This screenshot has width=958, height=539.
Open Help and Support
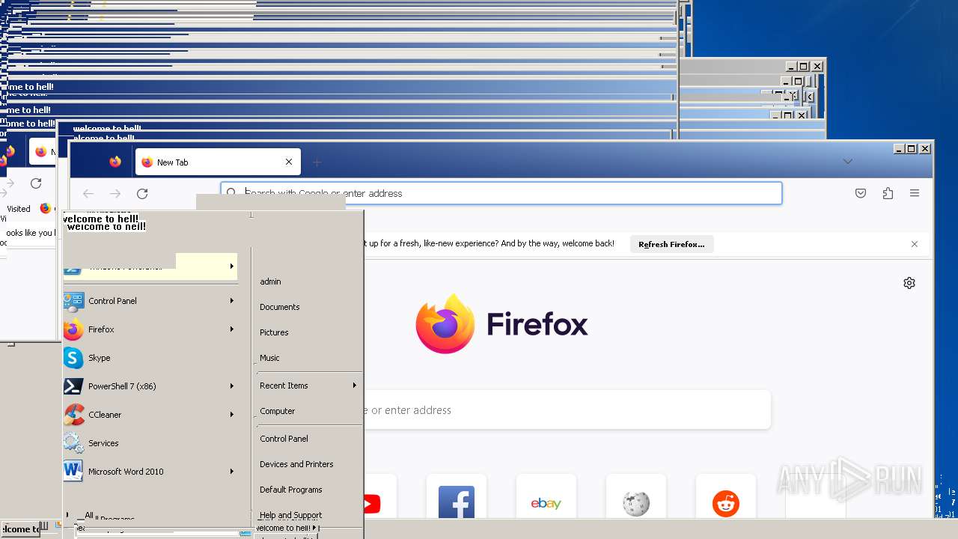coord(291,515)
